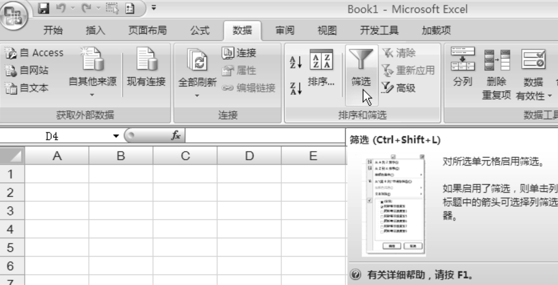Click the filter tooltip preview thumbnail
The width and height of the screenshot is (558, 285).
click(x=393, y=205)
